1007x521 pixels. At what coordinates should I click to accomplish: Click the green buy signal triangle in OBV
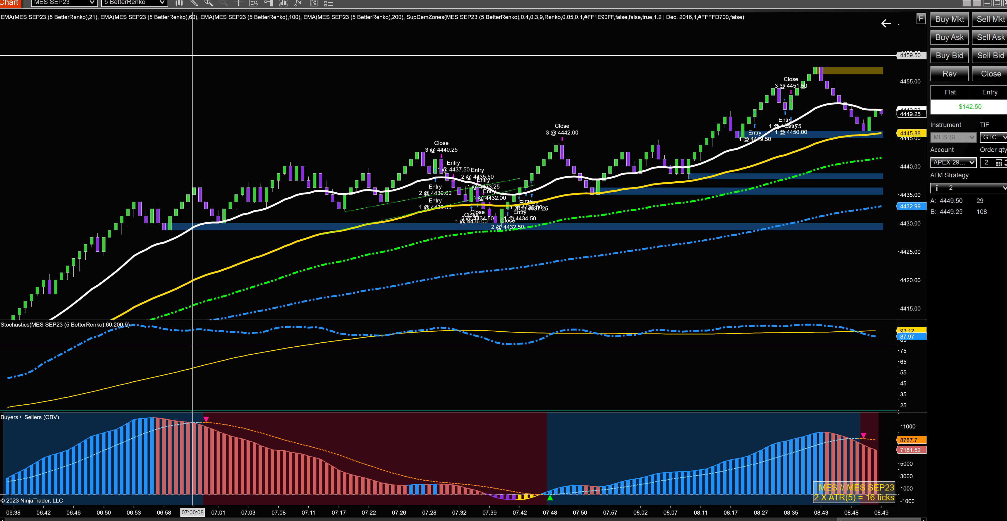click(x=550, y=497)
